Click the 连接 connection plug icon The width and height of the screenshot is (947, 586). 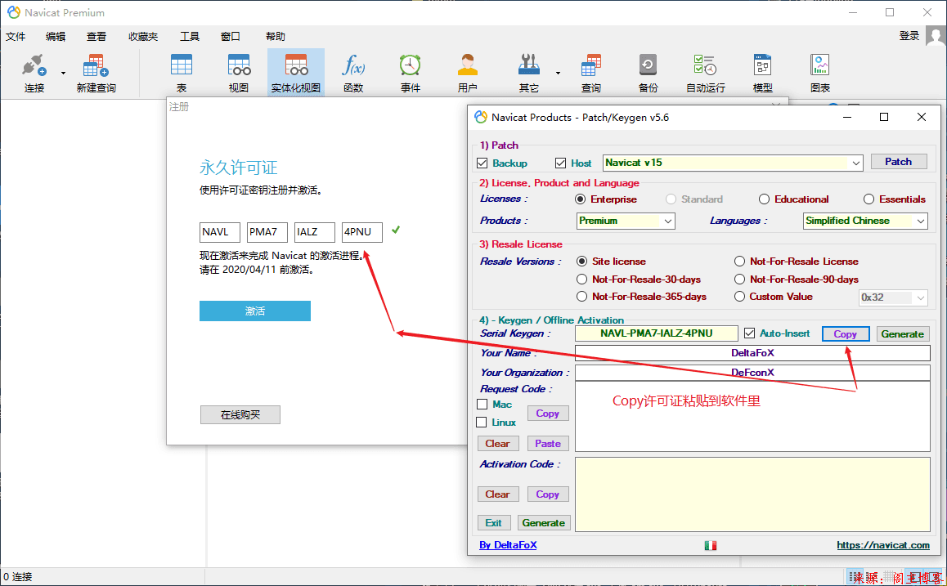(x=34, y=65)
